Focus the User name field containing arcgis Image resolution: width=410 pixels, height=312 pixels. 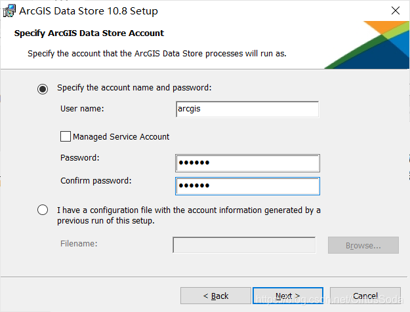[x=247, y=109]
